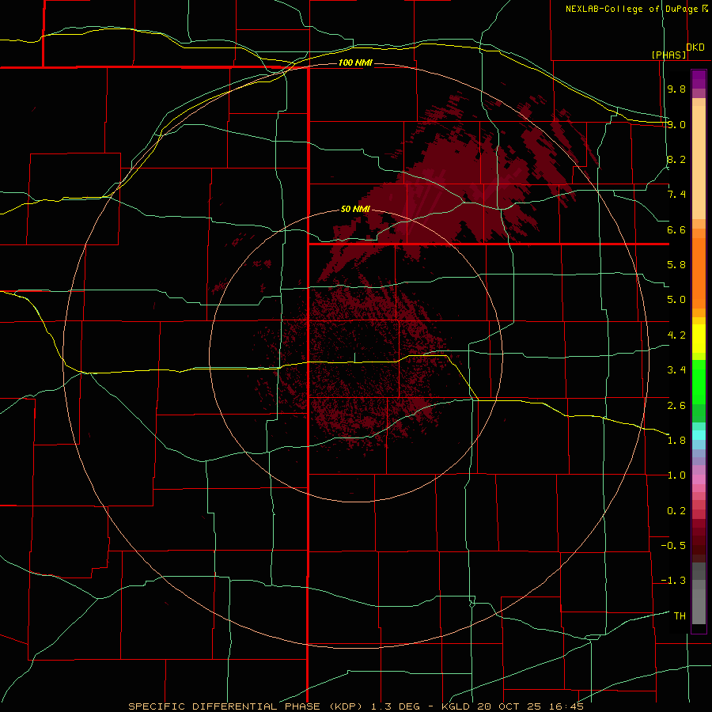The image size is (712, 712).
Task: Click the 7.4 scale value
Action: click(676, 195)
